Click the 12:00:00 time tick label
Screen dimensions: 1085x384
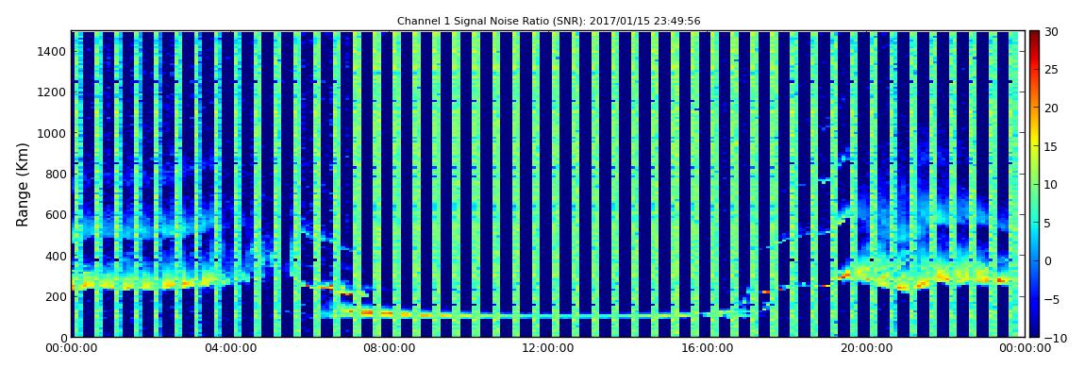coord(548,349)
